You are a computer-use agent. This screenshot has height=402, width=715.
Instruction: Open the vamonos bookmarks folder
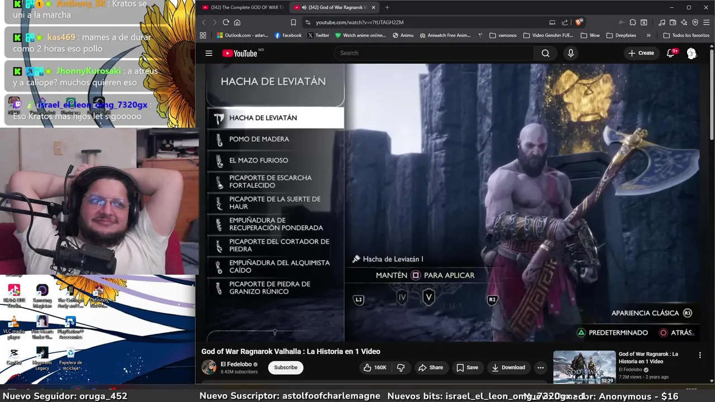(503, 35)
